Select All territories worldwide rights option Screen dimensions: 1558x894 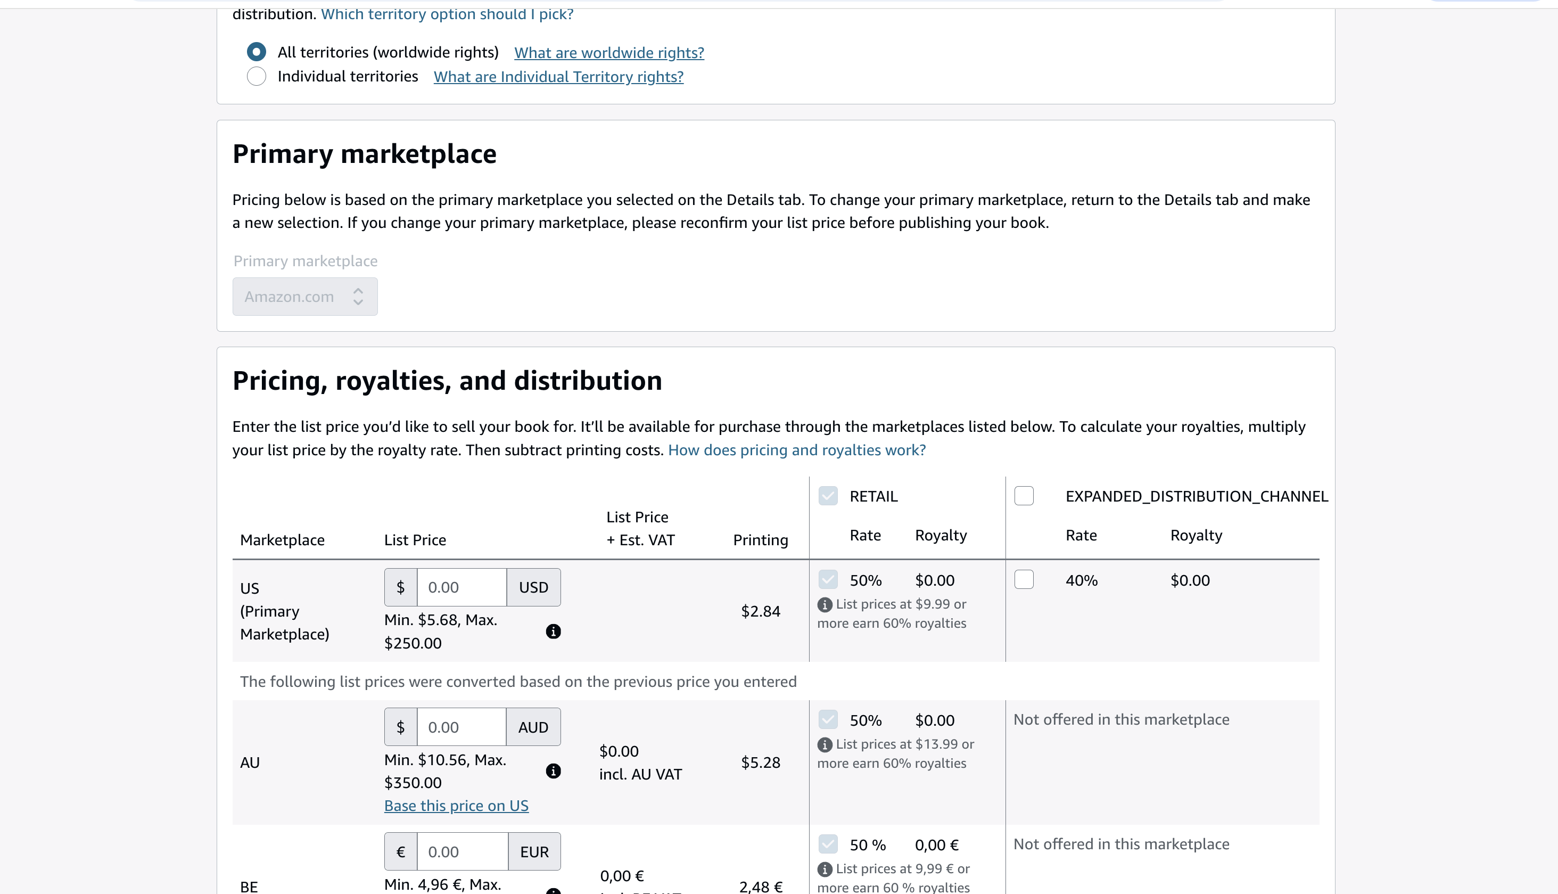point(257,52)
